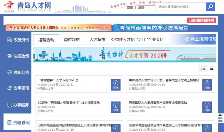The image size is (224, 132).
Task: Open details for 青岛国际人力资源服务产业园 event
Action: tap(207, 107)
